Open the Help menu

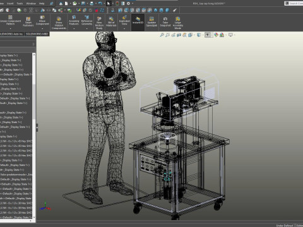[x=42, y=3]
